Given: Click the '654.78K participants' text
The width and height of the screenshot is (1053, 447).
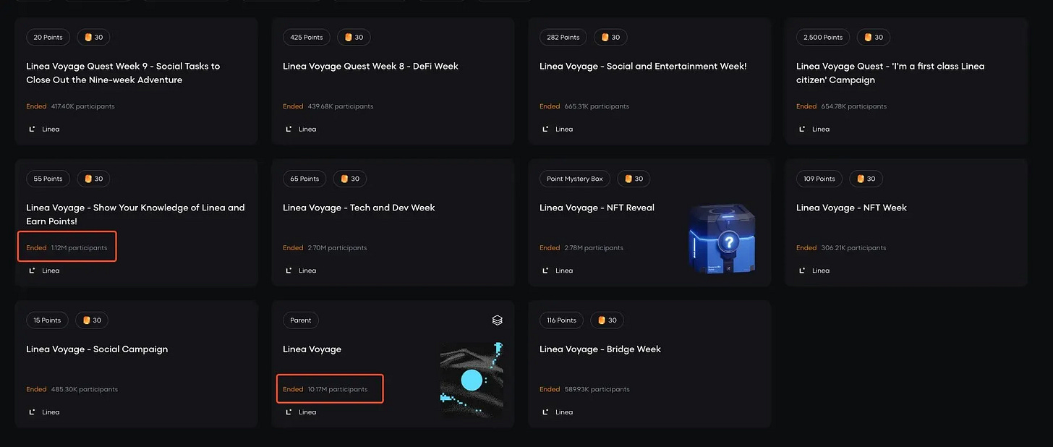Looking at the screenshot, I should coord(853,106).
